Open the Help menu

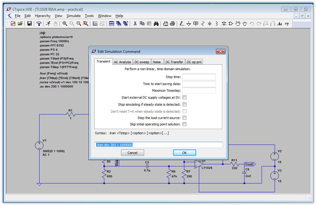tap(119, 16)
